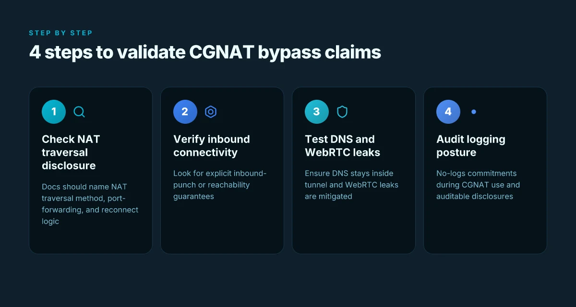Click the inbound-punch reachability guarantees text
The image size is (576, 307).
click(220, 185)
